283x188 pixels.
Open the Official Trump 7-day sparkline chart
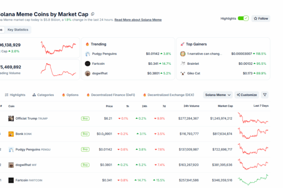(253, 118)
